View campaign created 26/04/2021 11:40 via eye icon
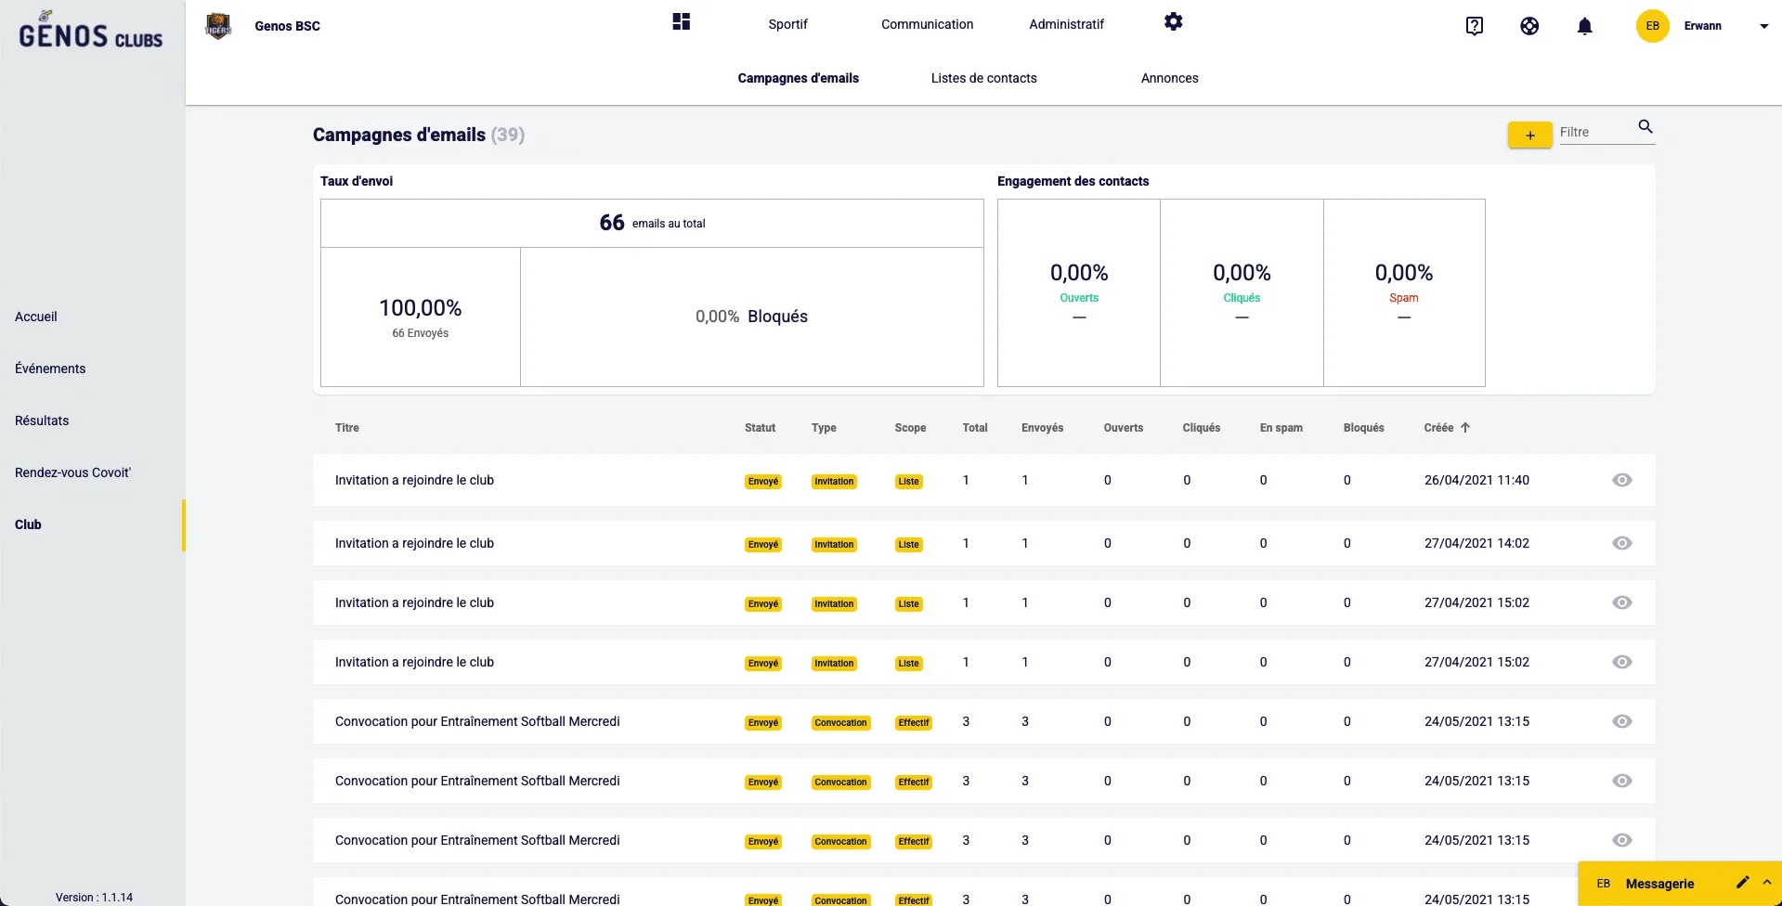The height and width of the screenshot is (906, 1782). pyautogui.click(x=1621, y=480)
